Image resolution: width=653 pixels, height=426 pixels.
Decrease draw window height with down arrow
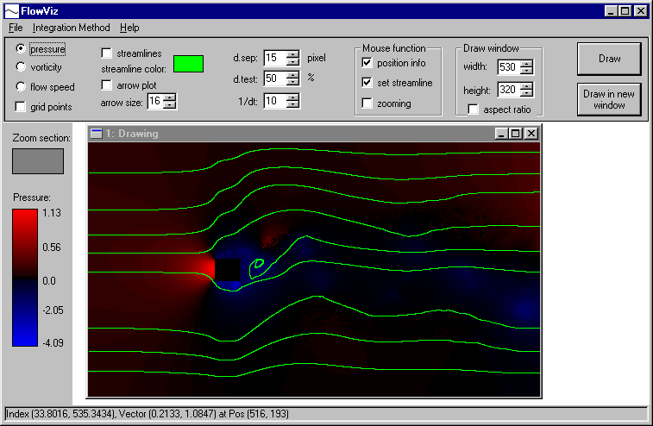tap(526, 94)
